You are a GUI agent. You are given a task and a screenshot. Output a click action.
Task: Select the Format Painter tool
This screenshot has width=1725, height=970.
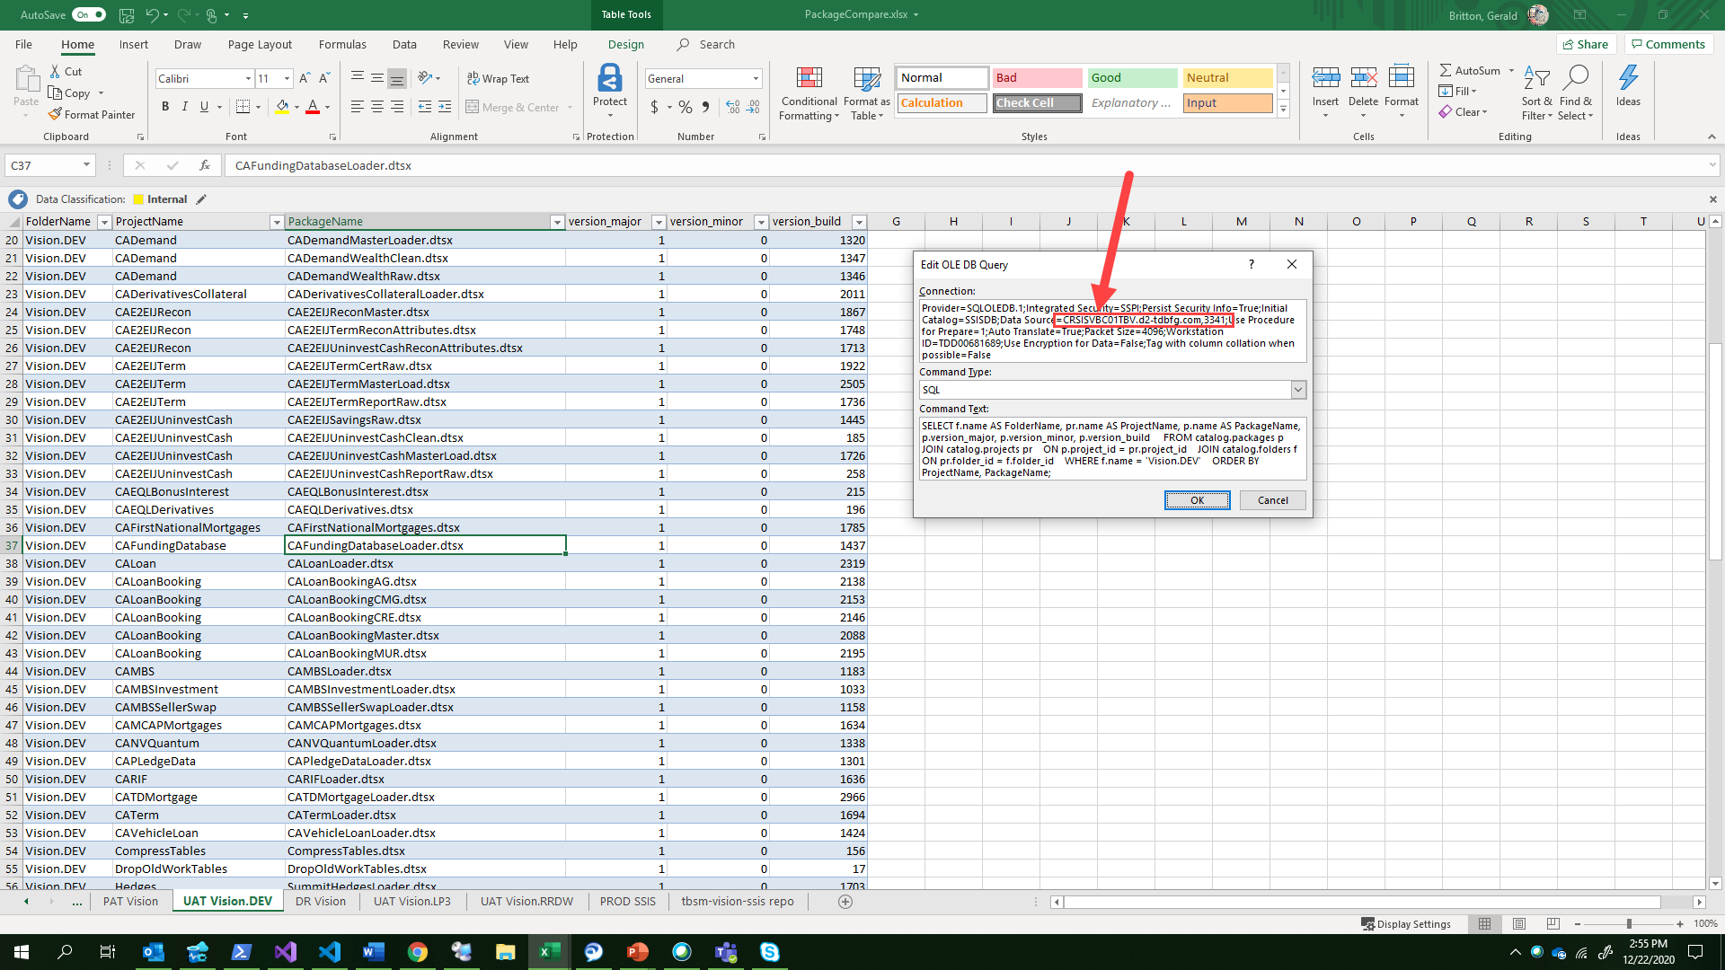point(93,114)
